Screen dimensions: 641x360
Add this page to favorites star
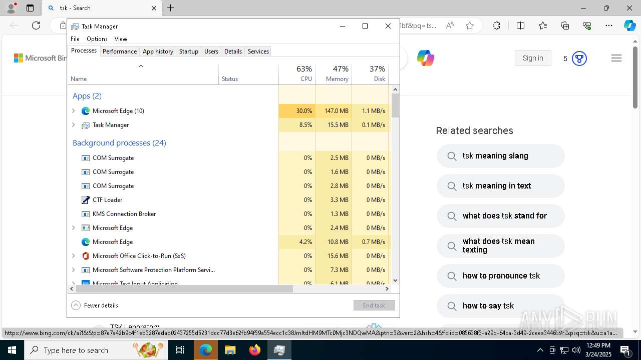click(x=470, y=25)
